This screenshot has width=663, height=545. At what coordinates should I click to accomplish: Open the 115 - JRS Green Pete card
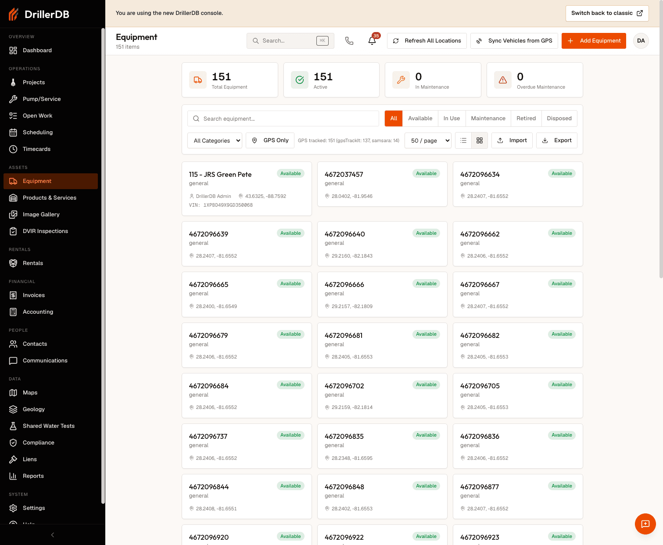(247, 189)
